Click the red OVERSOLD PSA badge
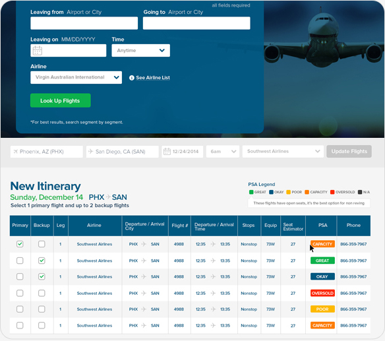Viewport: 385px width, 341px height. click(322, 293)
